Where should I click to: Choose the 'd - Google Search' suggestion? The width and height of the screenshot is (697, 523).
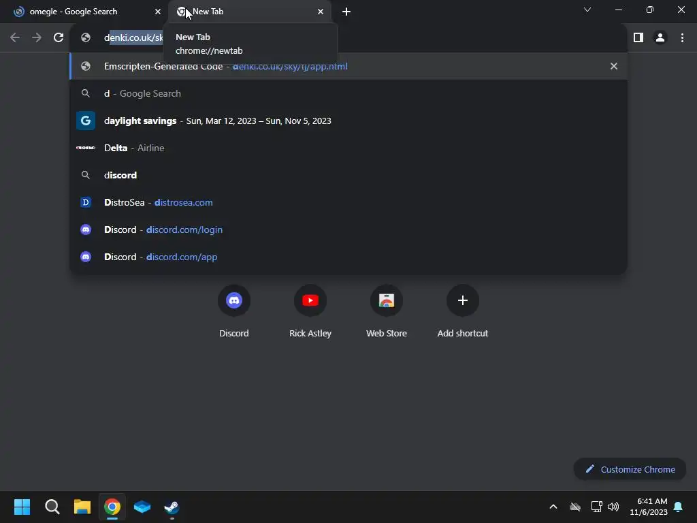coord(348,93)
